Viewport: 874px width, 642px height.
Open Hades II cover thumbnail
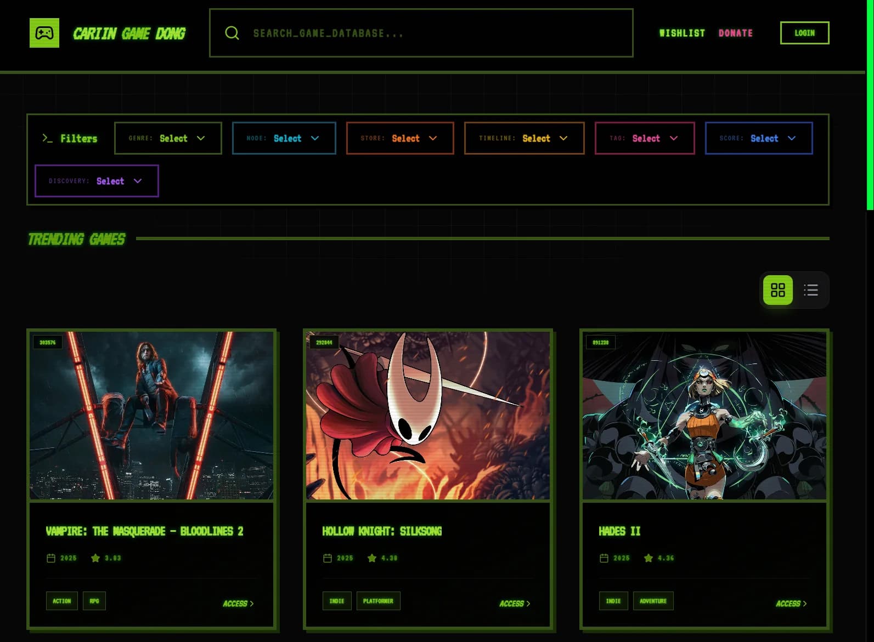point(704,416)
